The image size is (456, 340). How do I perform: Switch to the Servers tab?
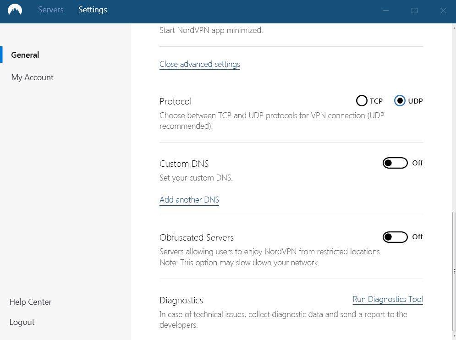(50, 10)
